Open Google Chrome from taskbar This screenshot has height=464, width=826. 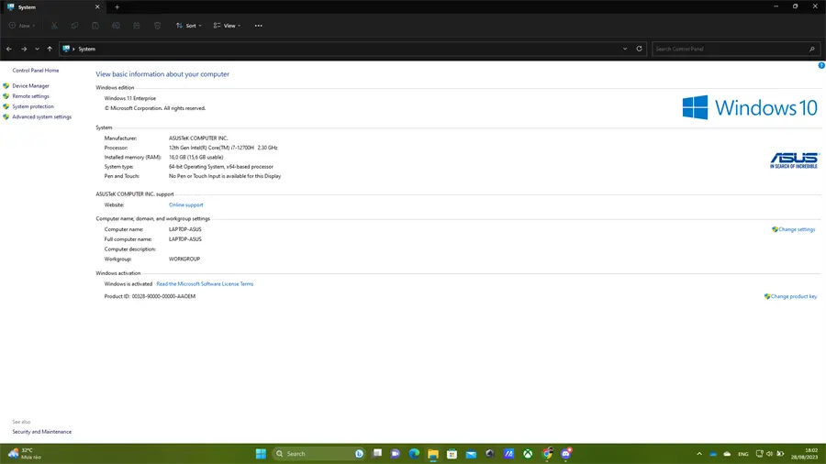coord(547,454)
